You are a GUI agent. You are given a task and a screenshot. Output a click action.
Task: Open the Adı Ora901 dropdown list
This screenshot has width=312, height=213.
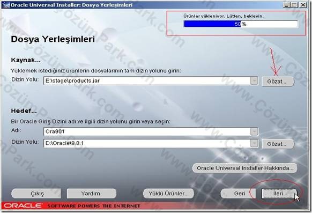tap(254, 131)
